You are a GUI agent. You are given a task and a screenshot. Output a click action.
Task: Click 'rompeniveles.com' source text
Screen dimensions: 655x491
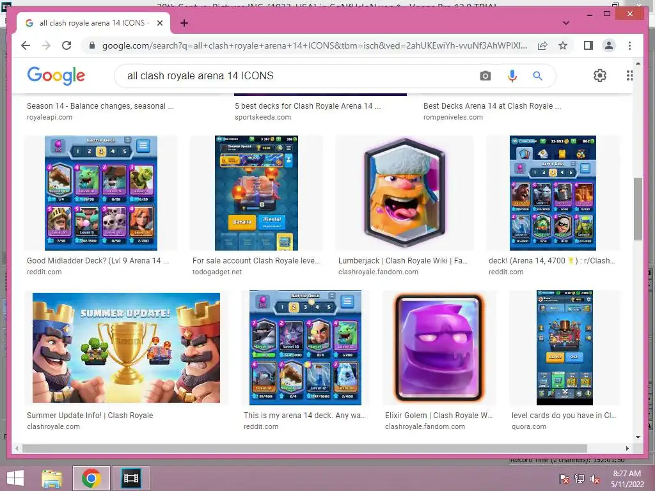[453, 118]
